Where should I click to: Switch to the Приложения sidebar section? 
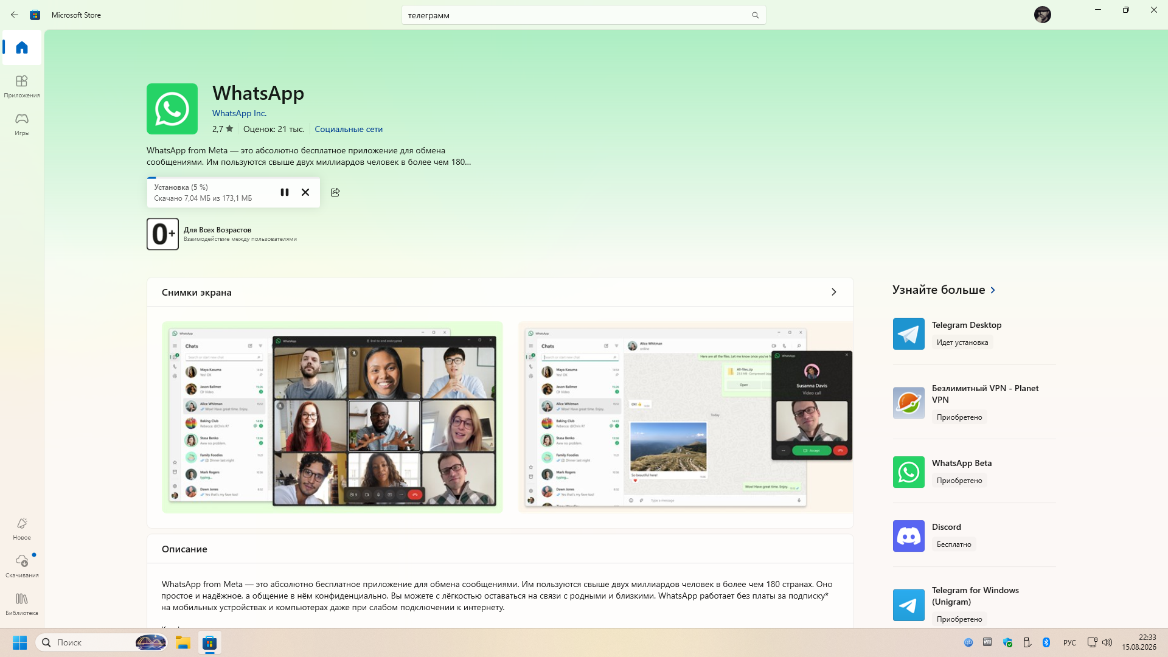[x=22, y=86]
